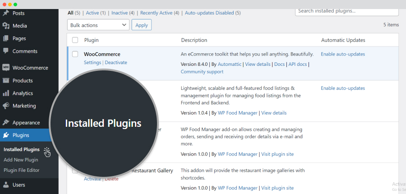Filter plugins by Recently Active
The image size is (406, 194).
[x=157, y=13]
